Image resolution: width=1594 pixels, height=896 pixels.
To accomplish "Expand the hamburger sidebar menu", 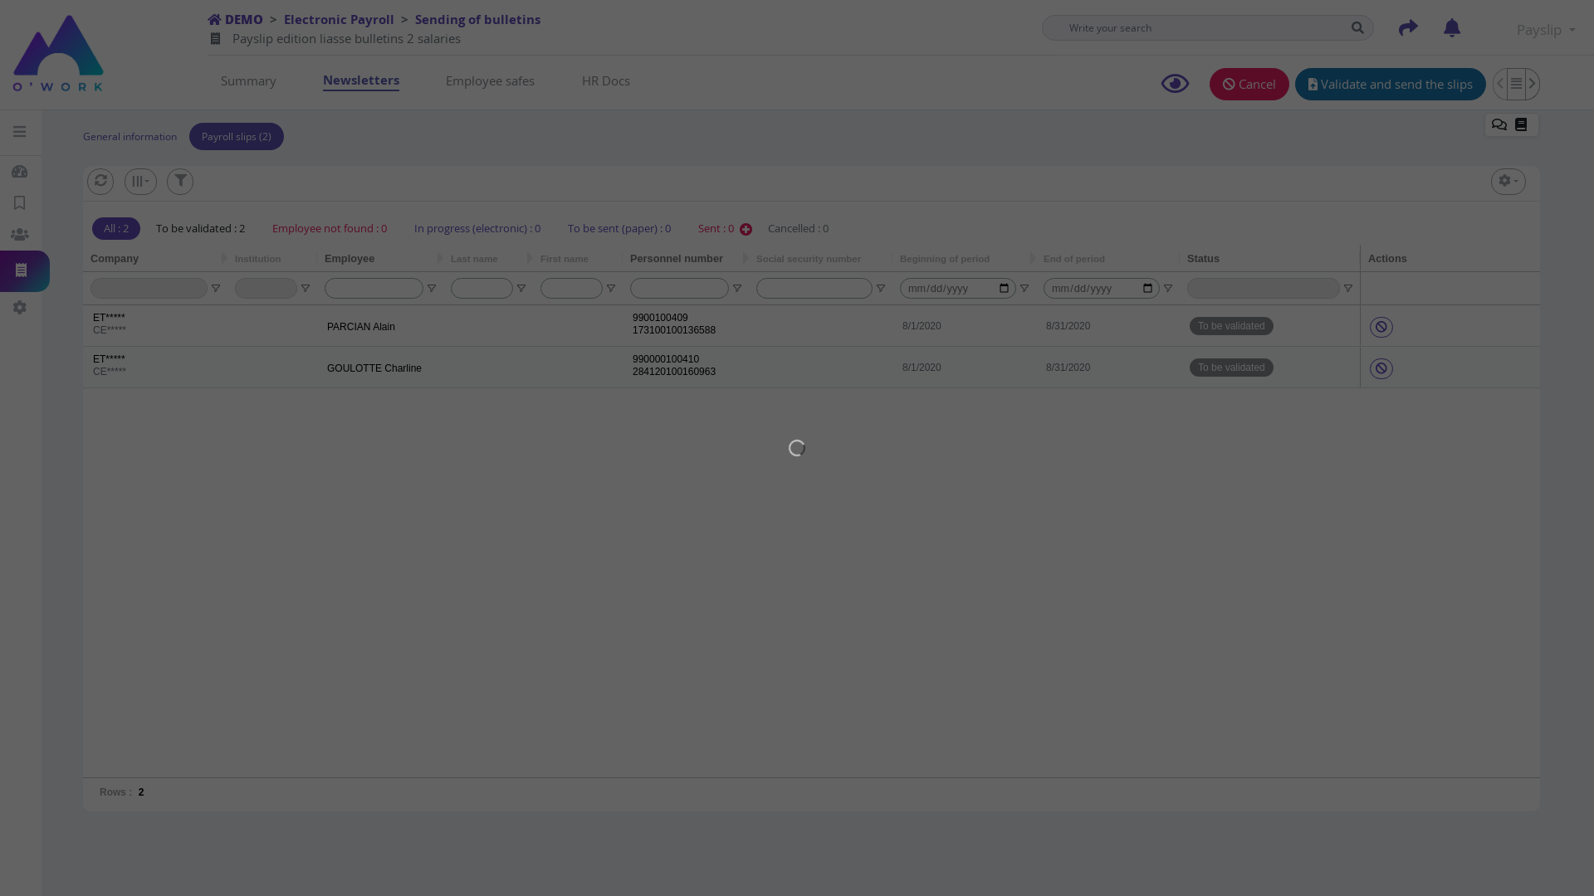I will (x=20, y=132).
